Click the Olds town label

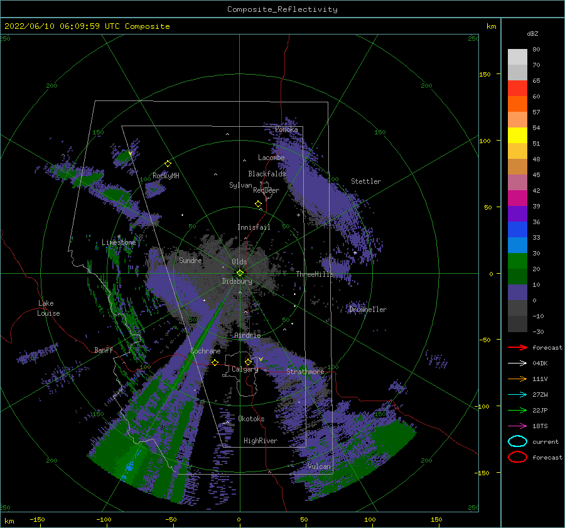click(239, 262)
